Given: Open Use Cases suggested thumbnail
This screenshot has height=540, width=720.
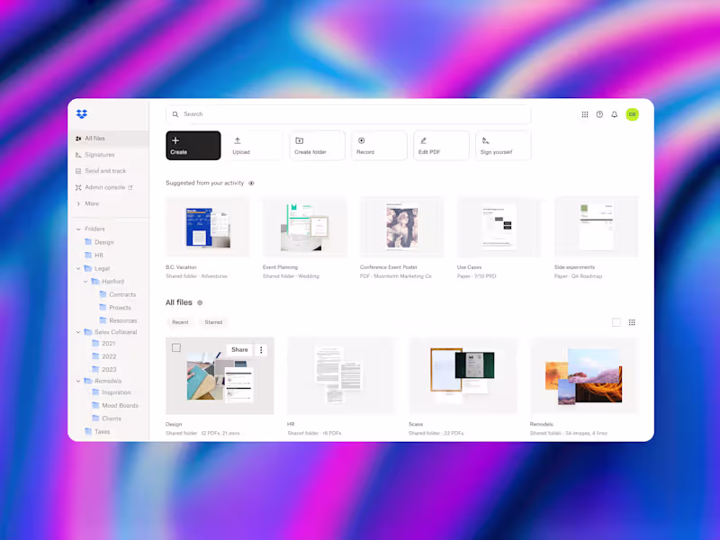Looking at the screenshot, I should coord(499,227).
